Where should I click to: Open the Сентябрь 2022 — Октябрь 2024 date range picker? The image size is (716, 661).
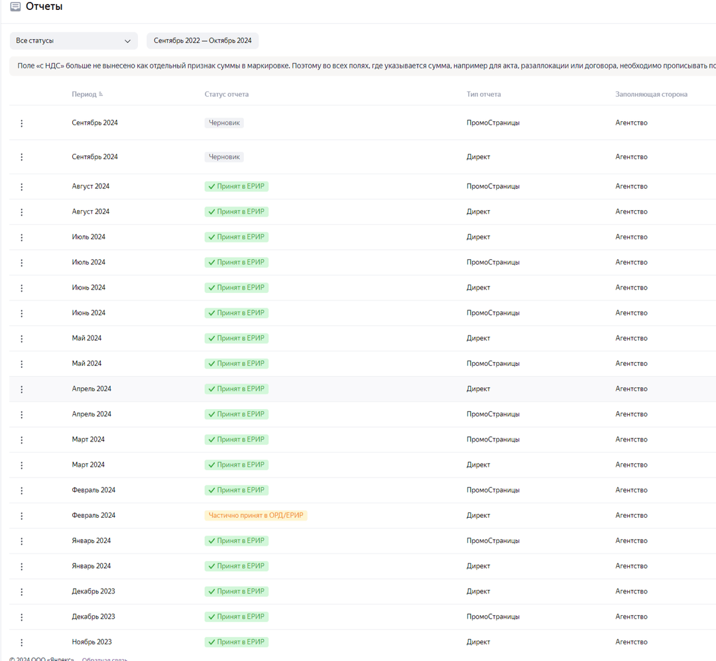pos(202,40)
